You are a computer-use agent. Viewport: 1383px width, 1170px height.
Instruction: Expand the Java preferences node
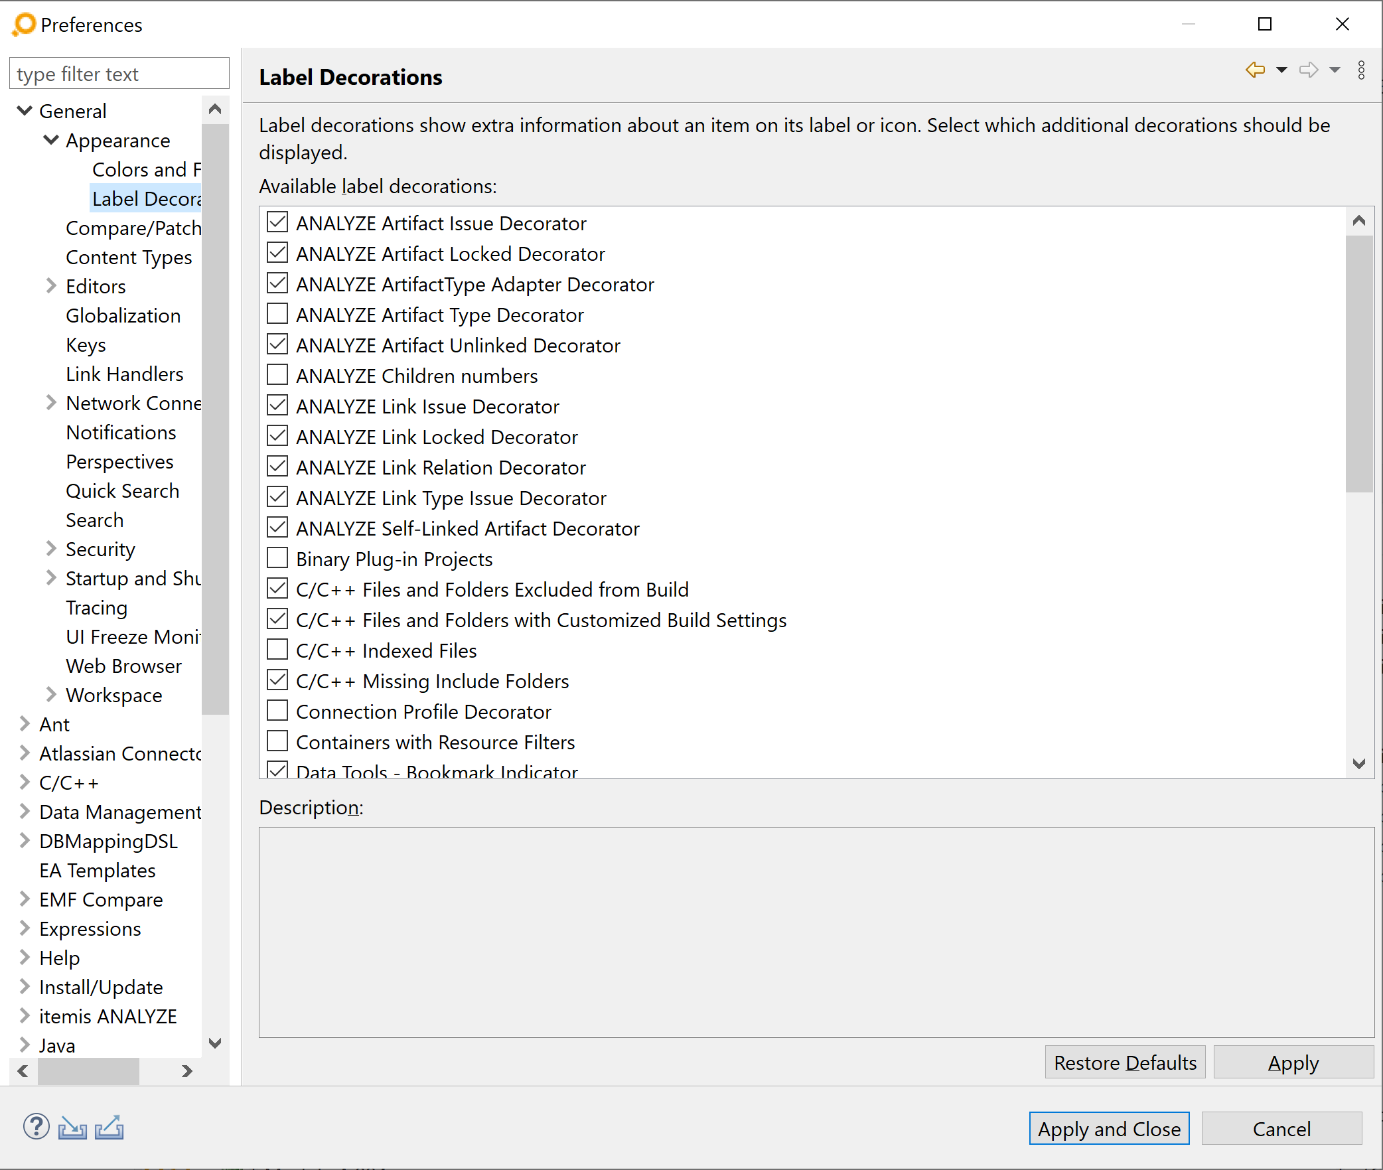point(25,1045)
